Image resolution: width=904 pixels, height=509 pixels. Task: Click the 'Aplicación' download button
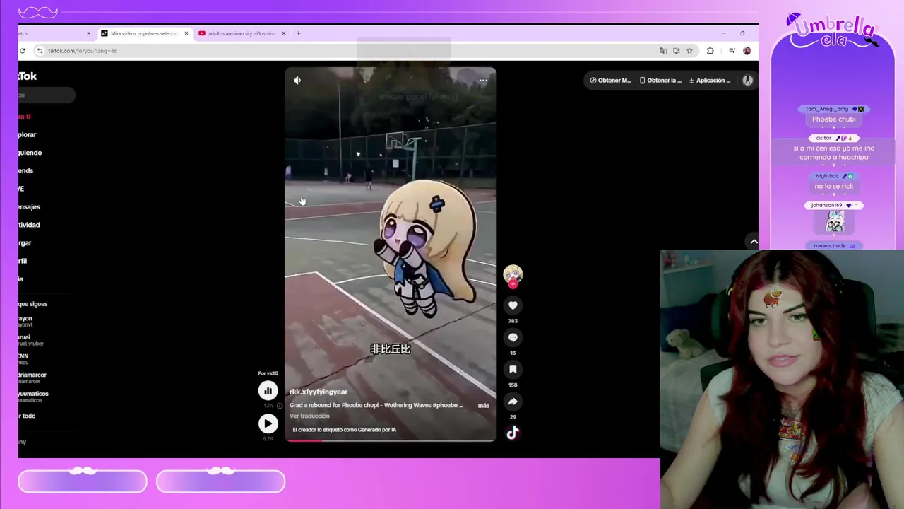tap(710, 81)
